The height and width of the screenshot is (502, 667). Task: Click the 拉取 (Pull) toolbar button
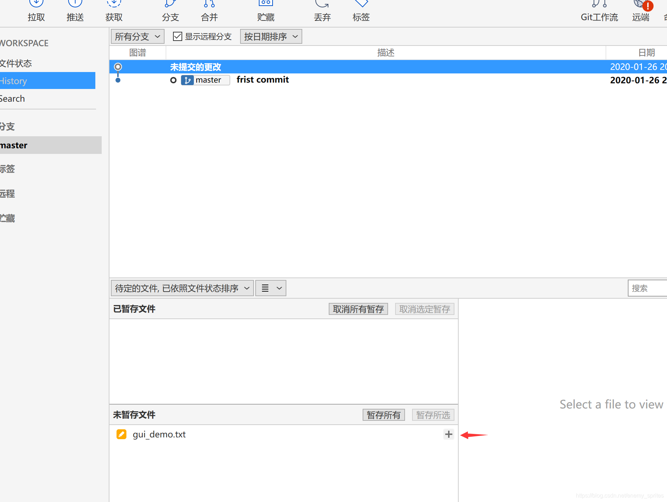pyautogui.click(x=36, y=11)
